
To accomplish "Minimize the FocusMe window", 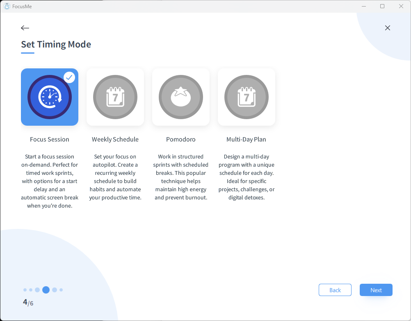I will tap(364, 6).
